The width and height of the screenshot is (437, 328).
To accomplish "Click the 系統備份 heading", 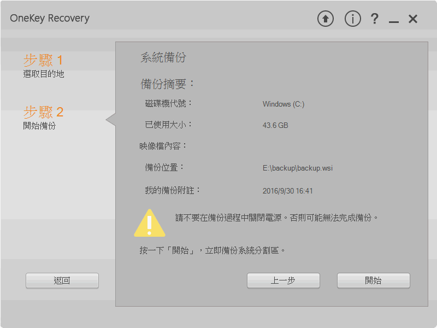I will click(163, 57).
